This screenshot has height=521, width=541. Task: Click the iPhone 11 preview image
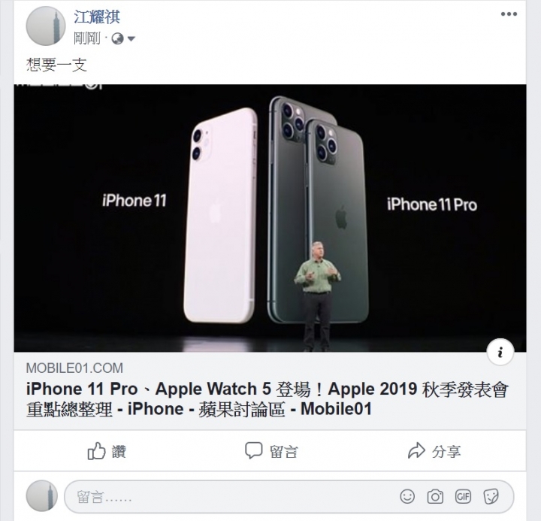pyautogui.click(x=270, y=218)
